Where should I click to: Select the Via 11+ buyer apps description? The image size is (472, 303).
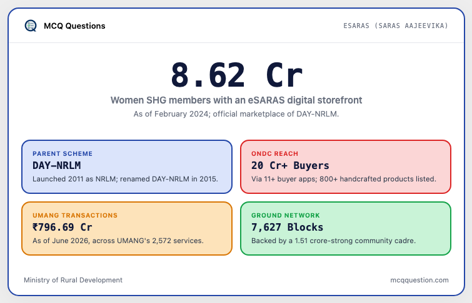(x=344, y=179)
